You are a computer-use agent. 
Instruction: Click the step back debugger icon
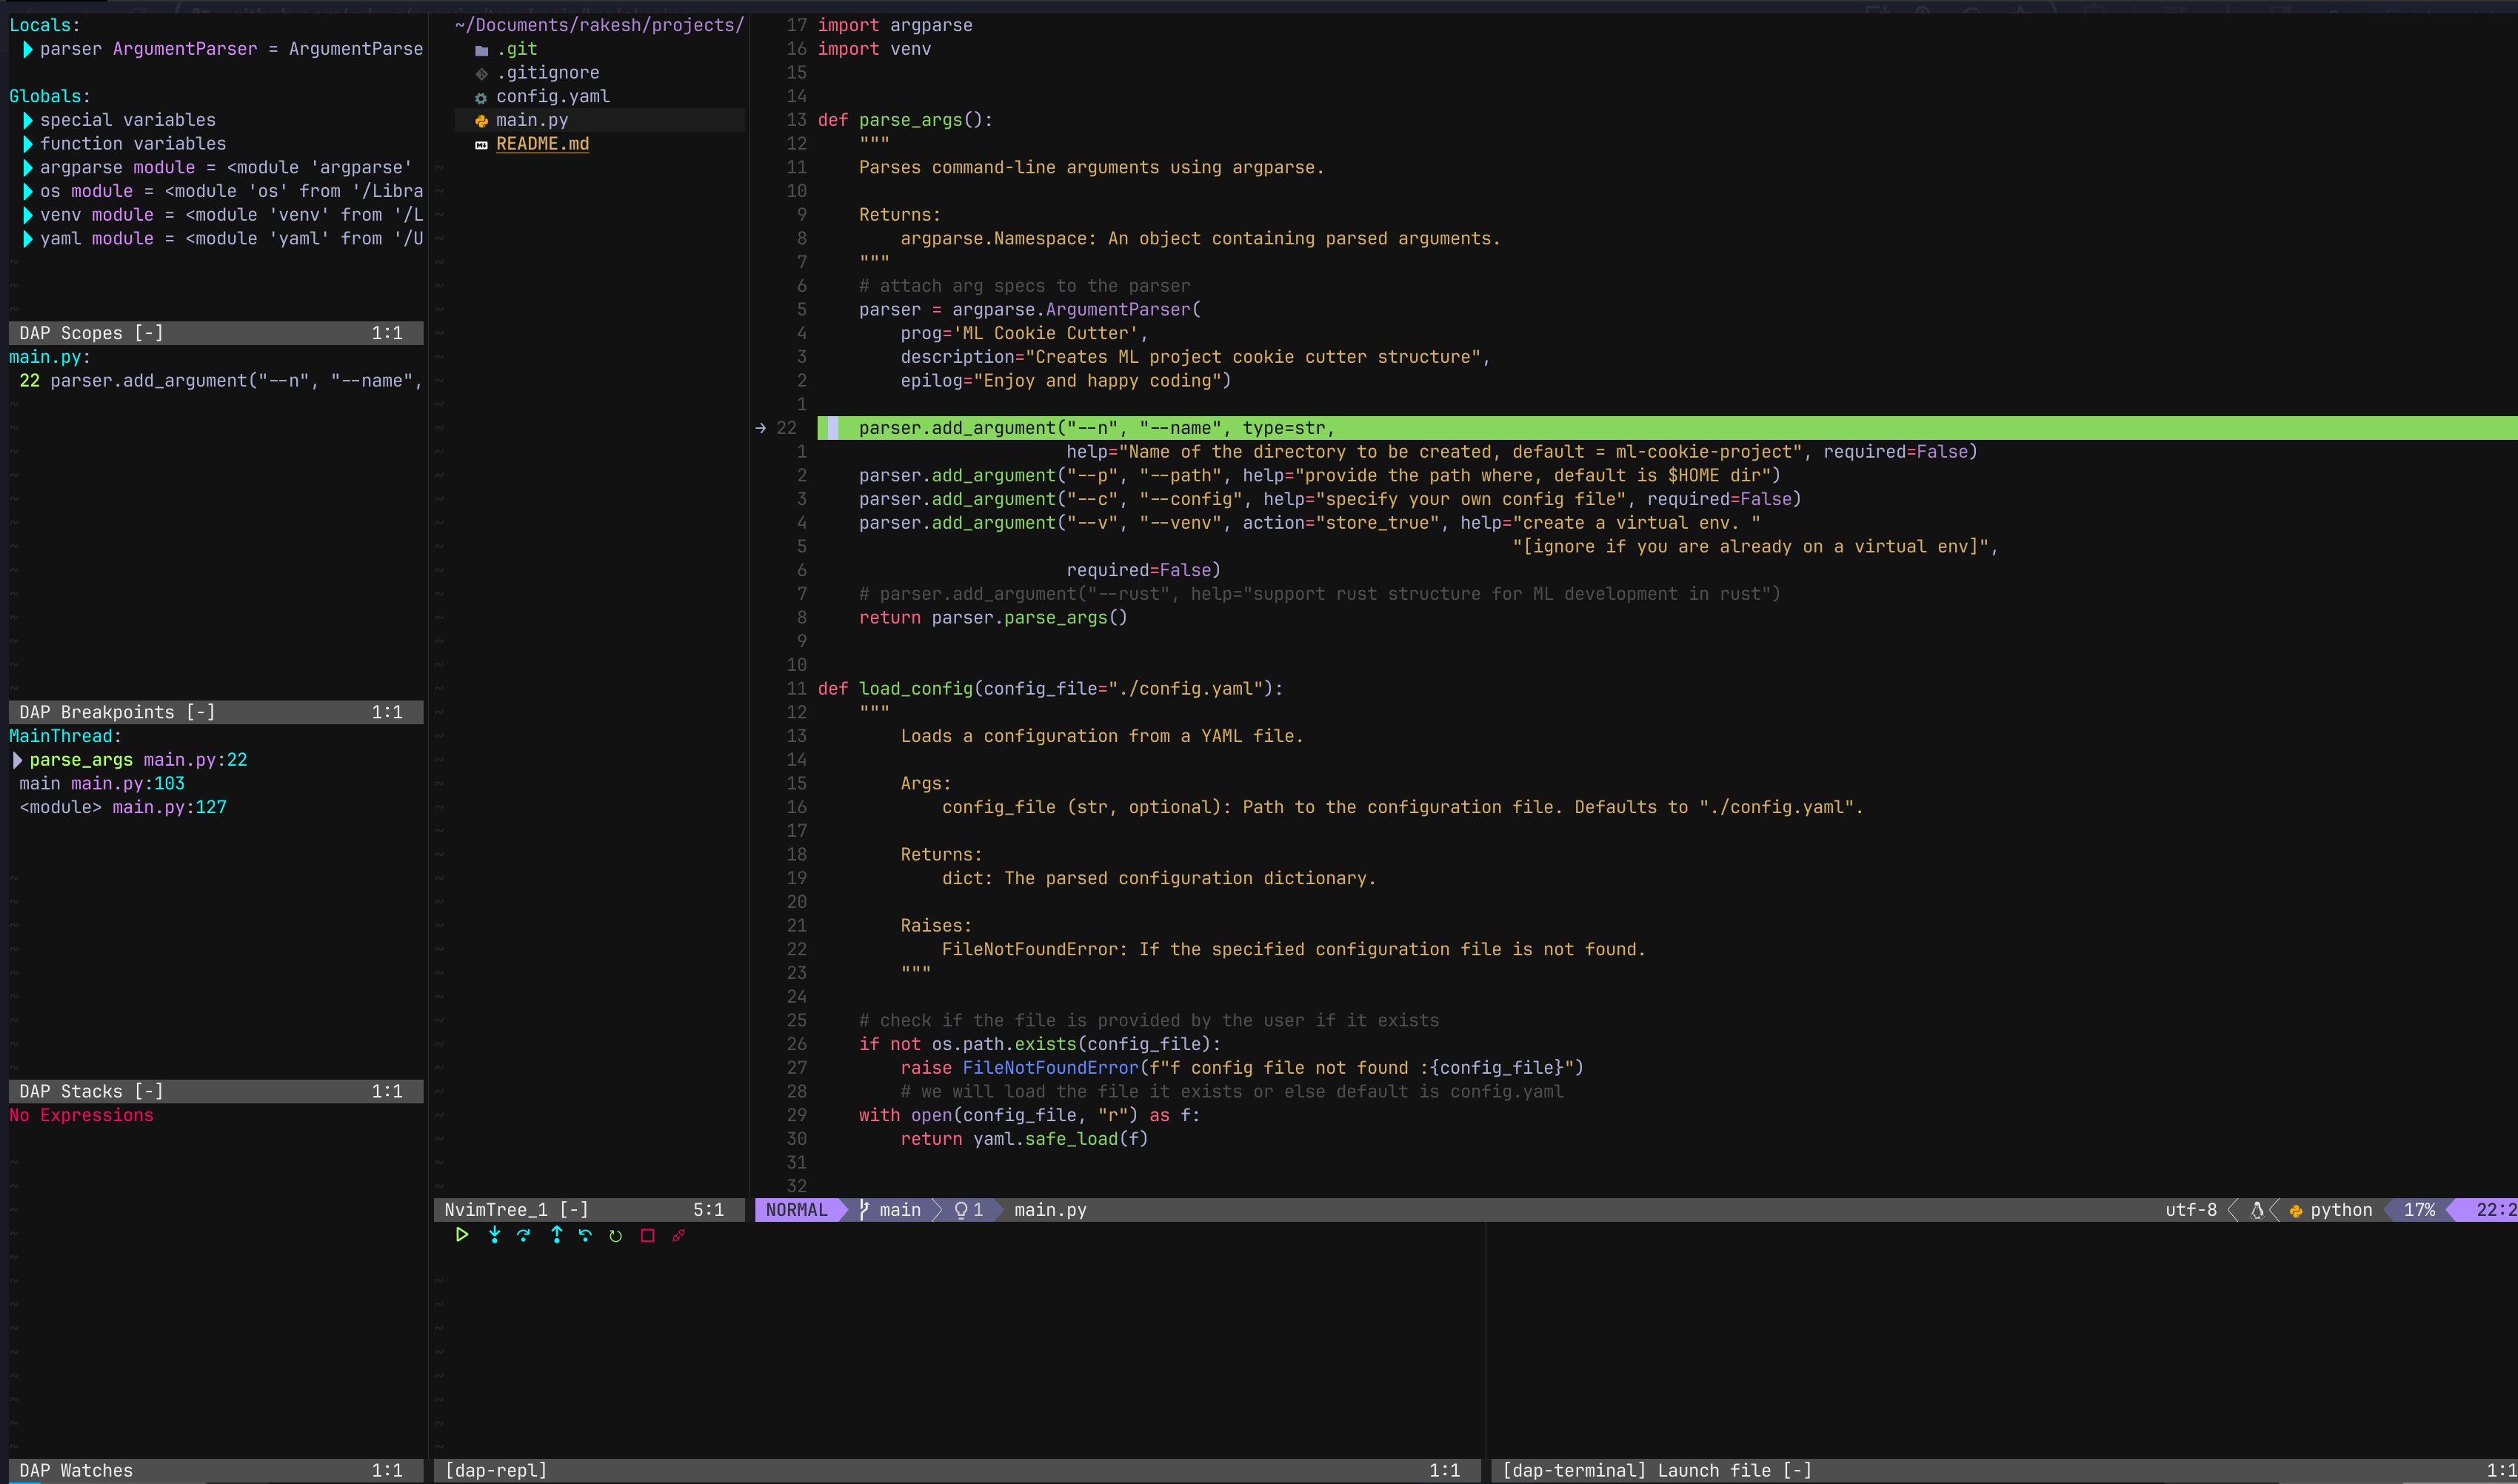click(585, 1235)
